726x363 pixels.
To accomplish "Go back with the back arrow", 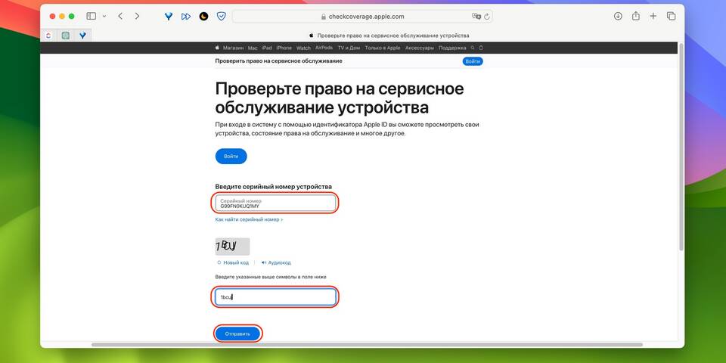I will 120,16.
